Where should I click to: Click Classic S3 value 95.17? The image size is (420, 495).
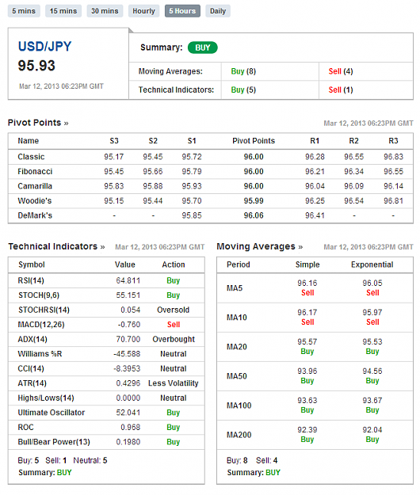tap(114, 157)
